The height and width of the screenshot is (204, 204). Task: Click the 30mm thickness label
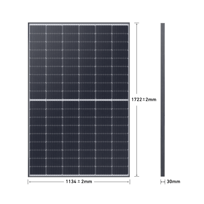pyautogui.click(x=173, y=182)
